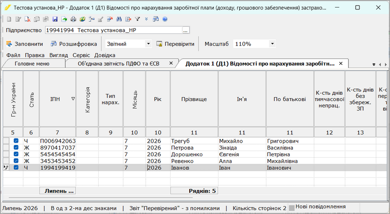Select the Зінаїда name cell
The image size is (390, 214).
pos(242,148)
